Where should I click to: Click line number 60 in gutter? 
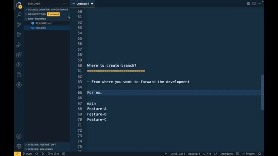pos(79,65)
